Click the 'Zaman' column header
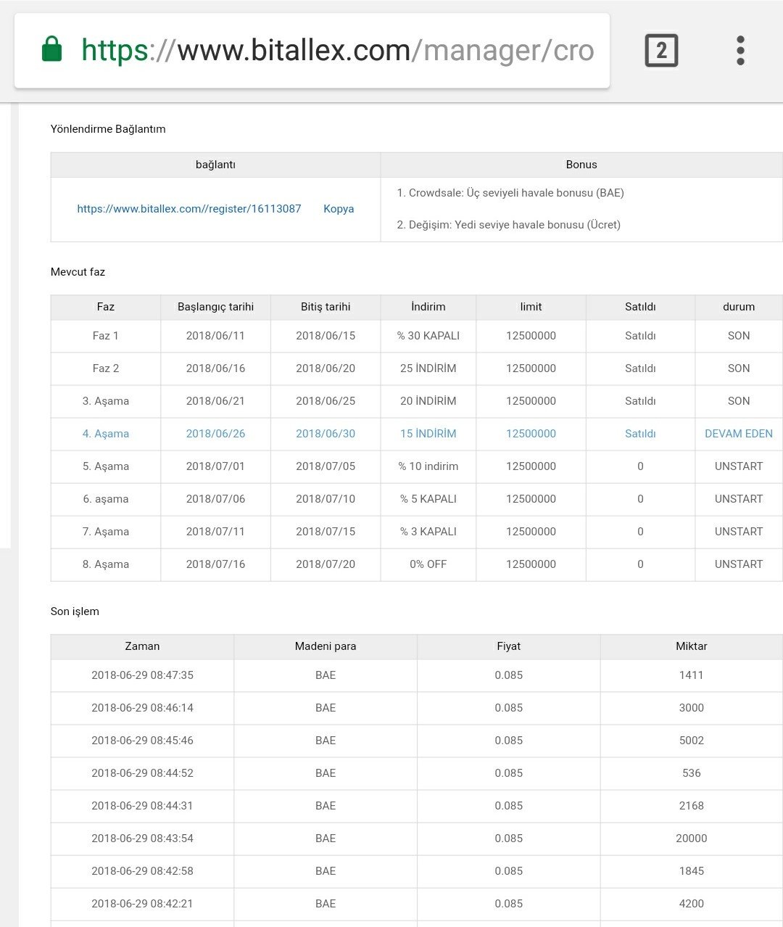 (x=142, y=646)
